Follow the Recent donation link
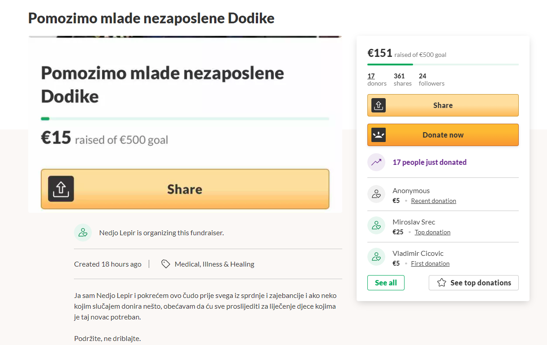This screenshot has width=547, height=345. click(433, 201)
